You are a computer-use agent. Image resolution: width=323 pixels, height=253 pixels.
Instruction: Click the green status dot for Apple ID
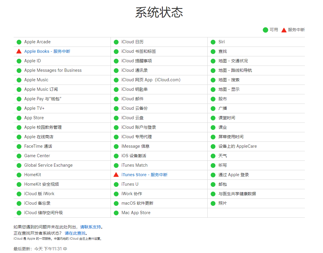pos(19,61)
